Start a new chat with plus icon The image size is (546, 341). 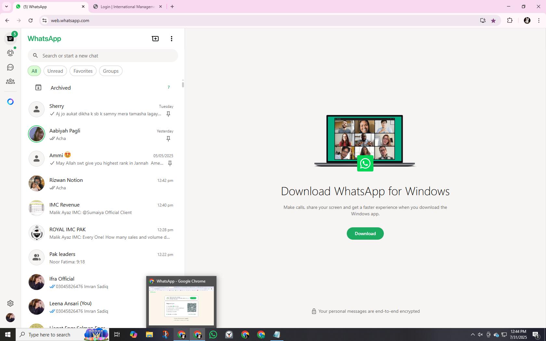click(155, 39)
